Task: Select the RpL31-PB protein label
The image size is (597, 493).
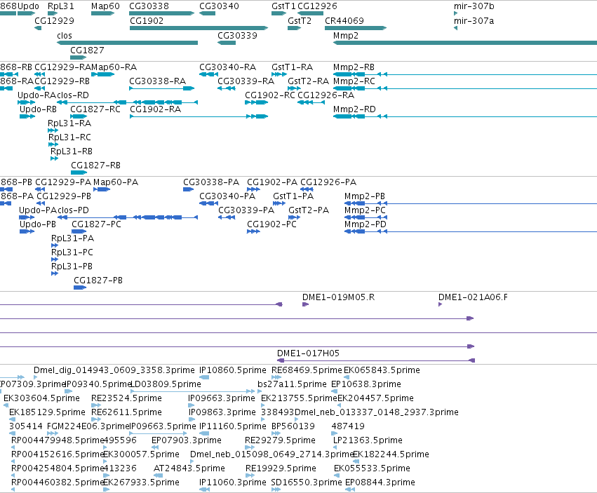Action: pyautogui.click(x=72, y=266)
